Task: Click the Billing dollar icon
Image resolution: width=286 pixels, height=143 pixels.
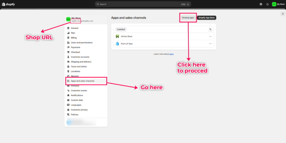Action: pos(68,38)
